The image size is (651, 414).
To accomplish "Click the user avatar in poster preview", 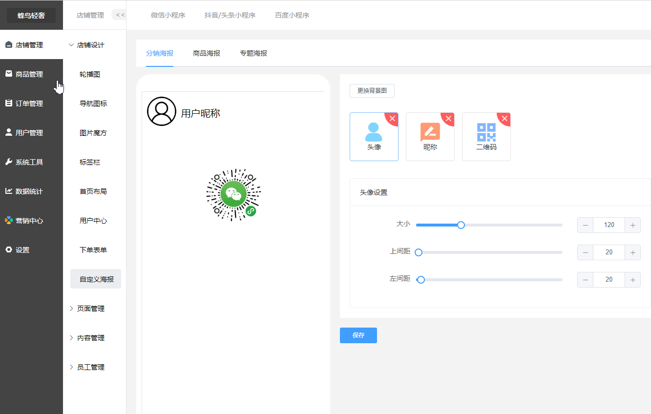I will (x=161, y=111).
